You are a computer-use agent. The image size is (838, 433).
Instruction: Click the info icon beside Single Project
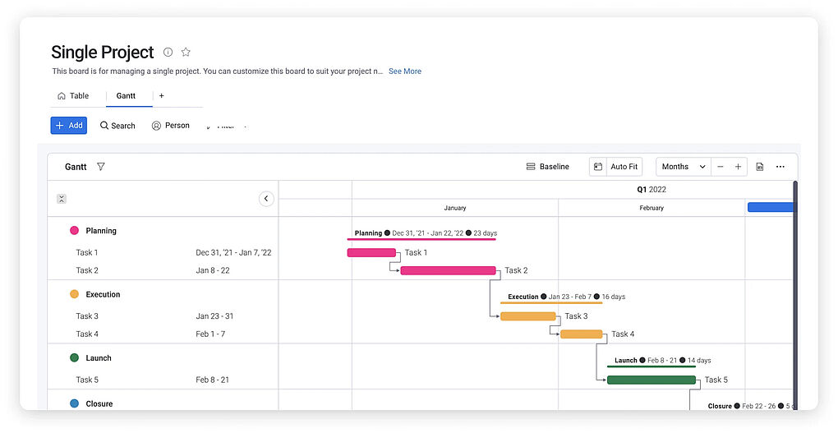click(168, 53)
